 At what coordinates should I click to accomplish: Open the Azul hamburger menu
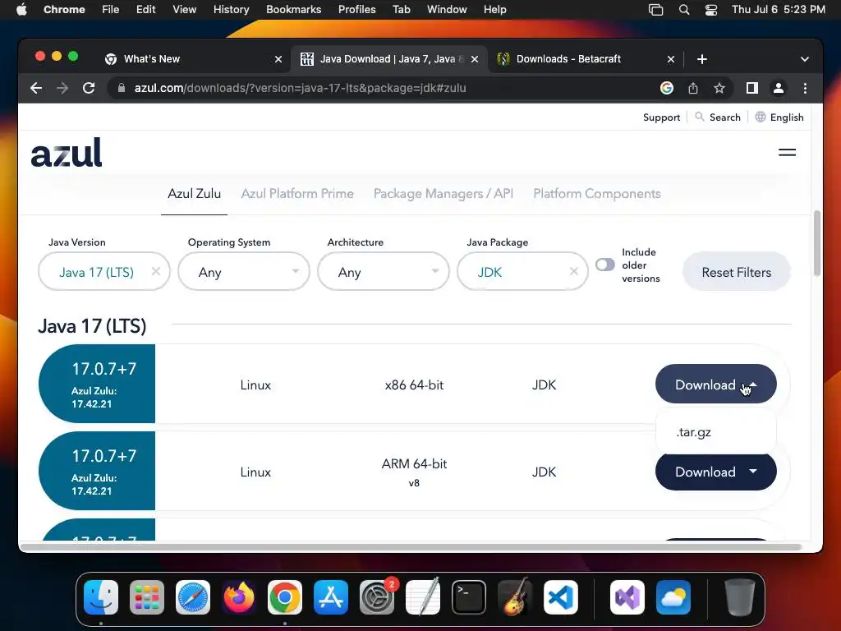click(x=787, y=152)
